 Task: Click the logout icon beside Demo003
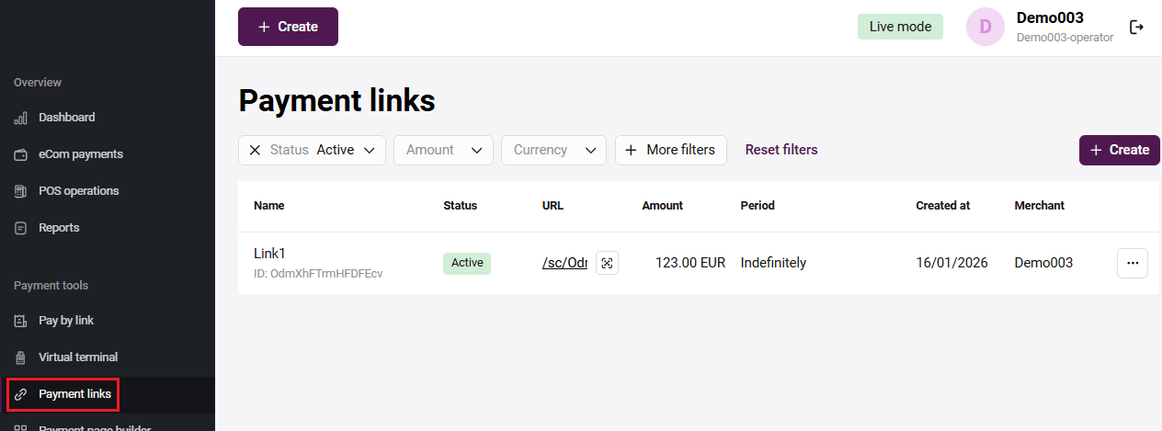[1137, 28]
